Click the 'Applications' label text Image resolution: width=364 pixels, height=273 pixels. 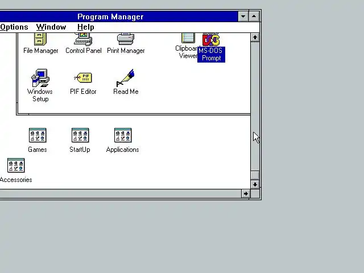(x=123, y=150)
